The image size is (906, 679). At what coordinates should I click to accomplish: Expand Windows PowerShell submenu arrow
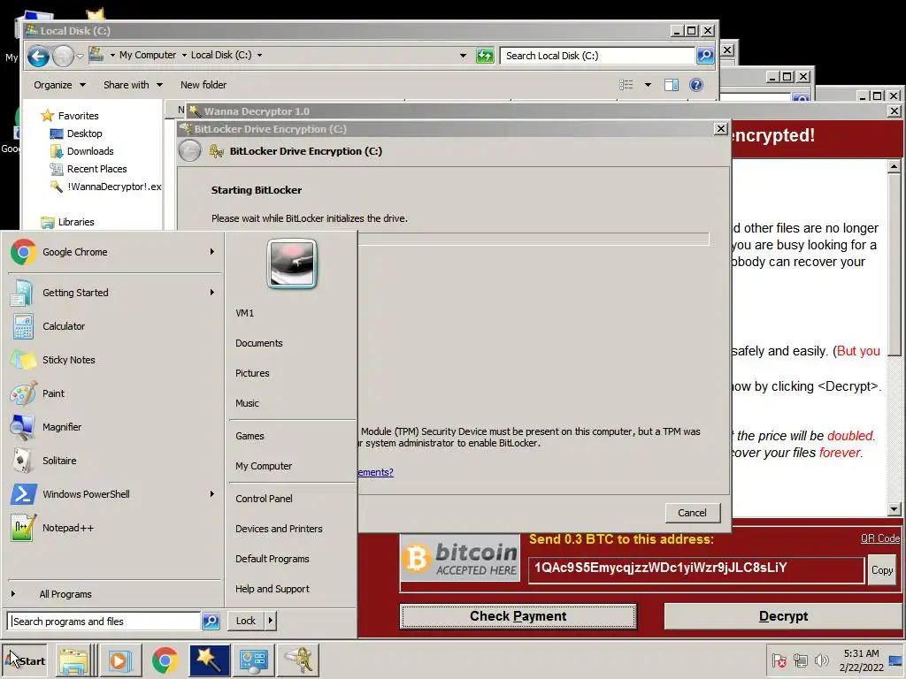pos(212,493)
